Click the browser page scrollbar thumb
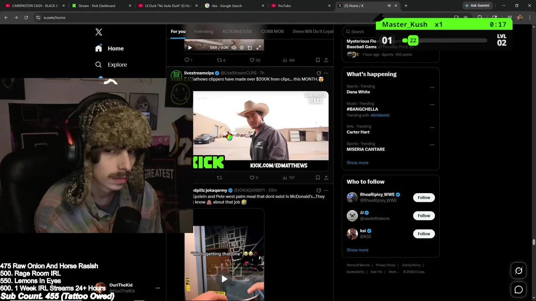536x301 pixels. coord(533,242)
